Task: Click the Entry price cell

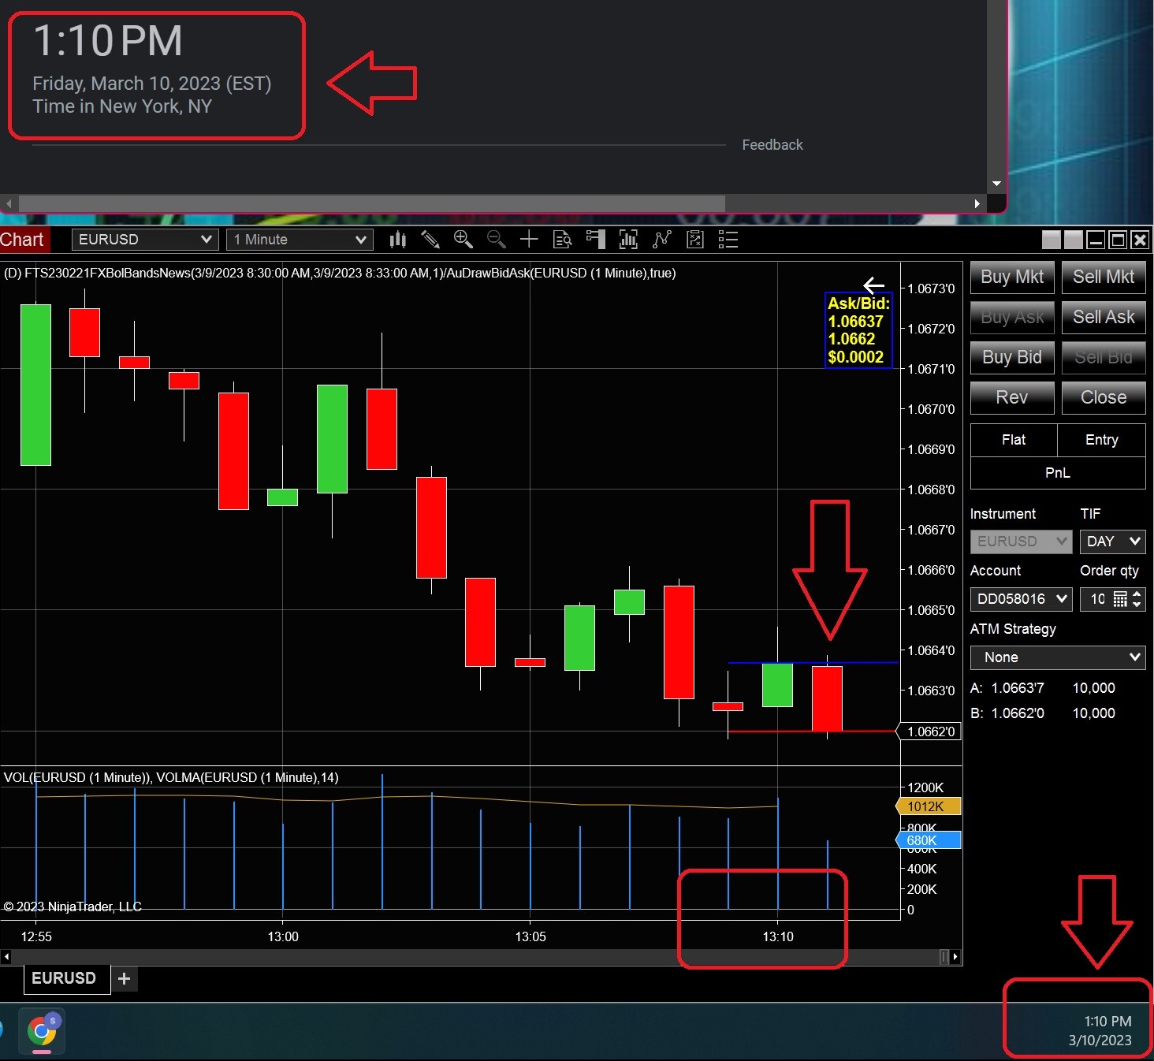Action: 1101,440
